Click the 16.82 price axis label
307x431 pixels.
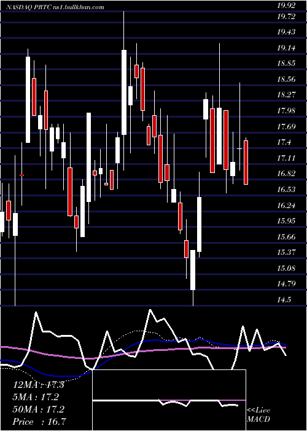click(287, 174)
